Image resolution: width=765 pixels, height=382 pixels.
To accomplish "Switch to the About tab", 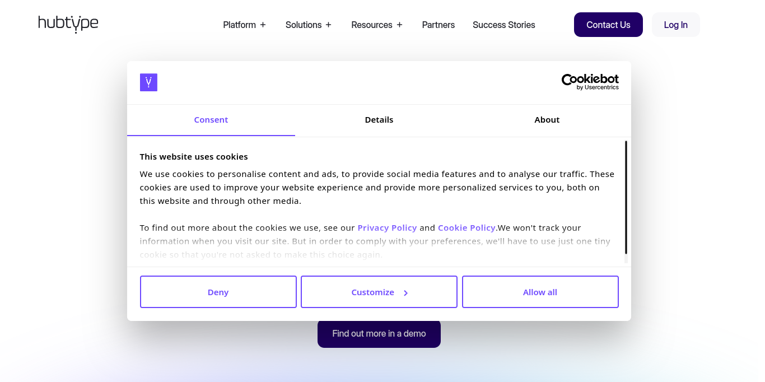I will (x=547, y=119).
